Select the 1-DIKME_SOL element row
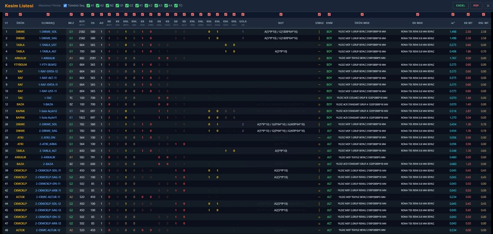This screenshot has width=493, height=234. (x=48, y=32)
